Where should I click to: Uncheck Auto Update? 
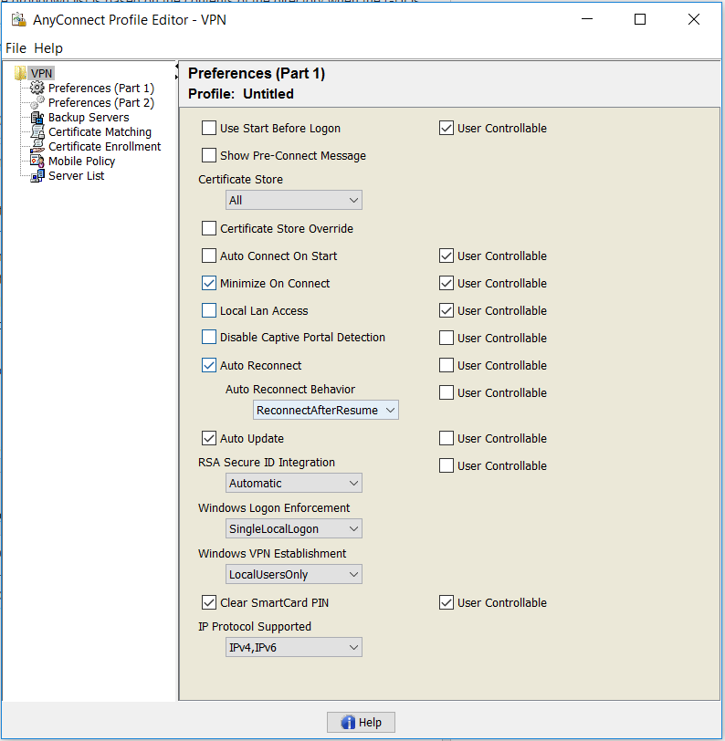(x=209, y=438)
